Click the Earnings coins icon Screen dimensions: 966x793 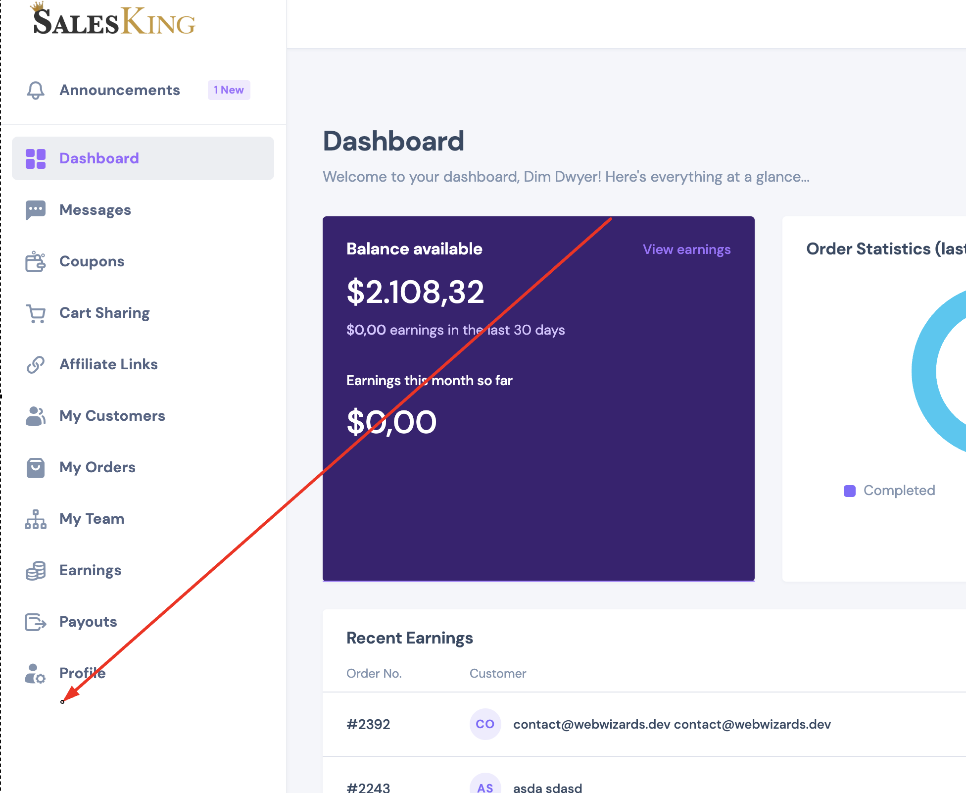tap(36, 571)
